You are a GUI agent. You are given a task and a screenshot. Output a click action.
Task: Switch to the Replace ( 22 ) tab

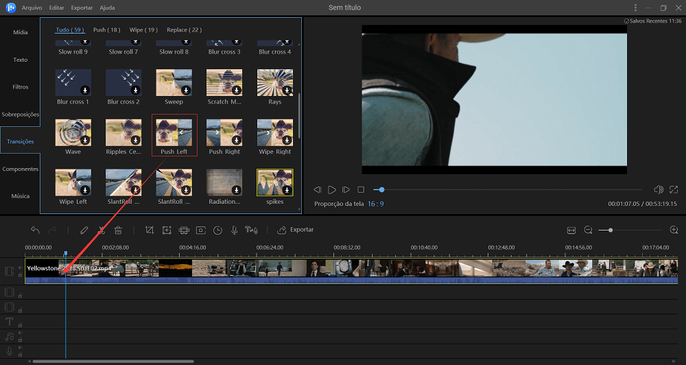click(184, 30)
